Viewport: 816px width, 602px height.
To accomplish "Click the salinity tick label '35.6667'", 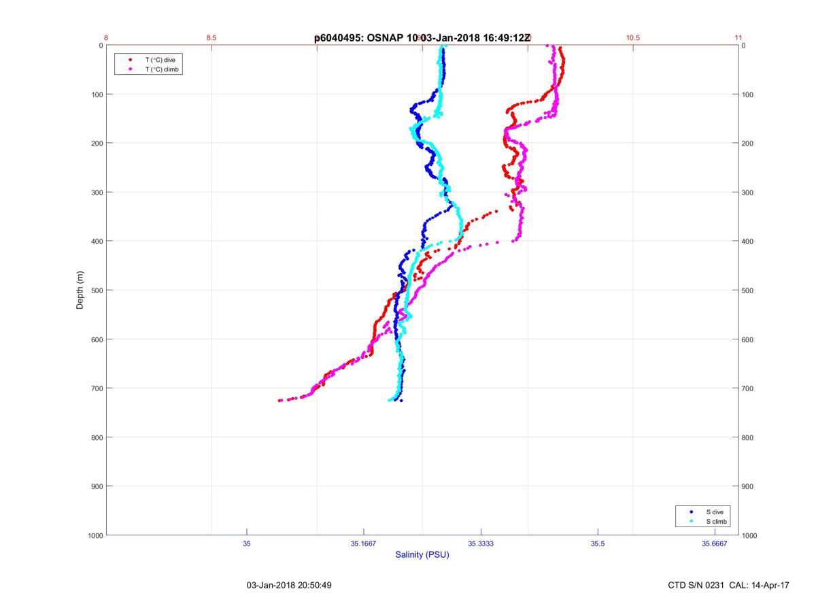I will (x=715, y=544).
